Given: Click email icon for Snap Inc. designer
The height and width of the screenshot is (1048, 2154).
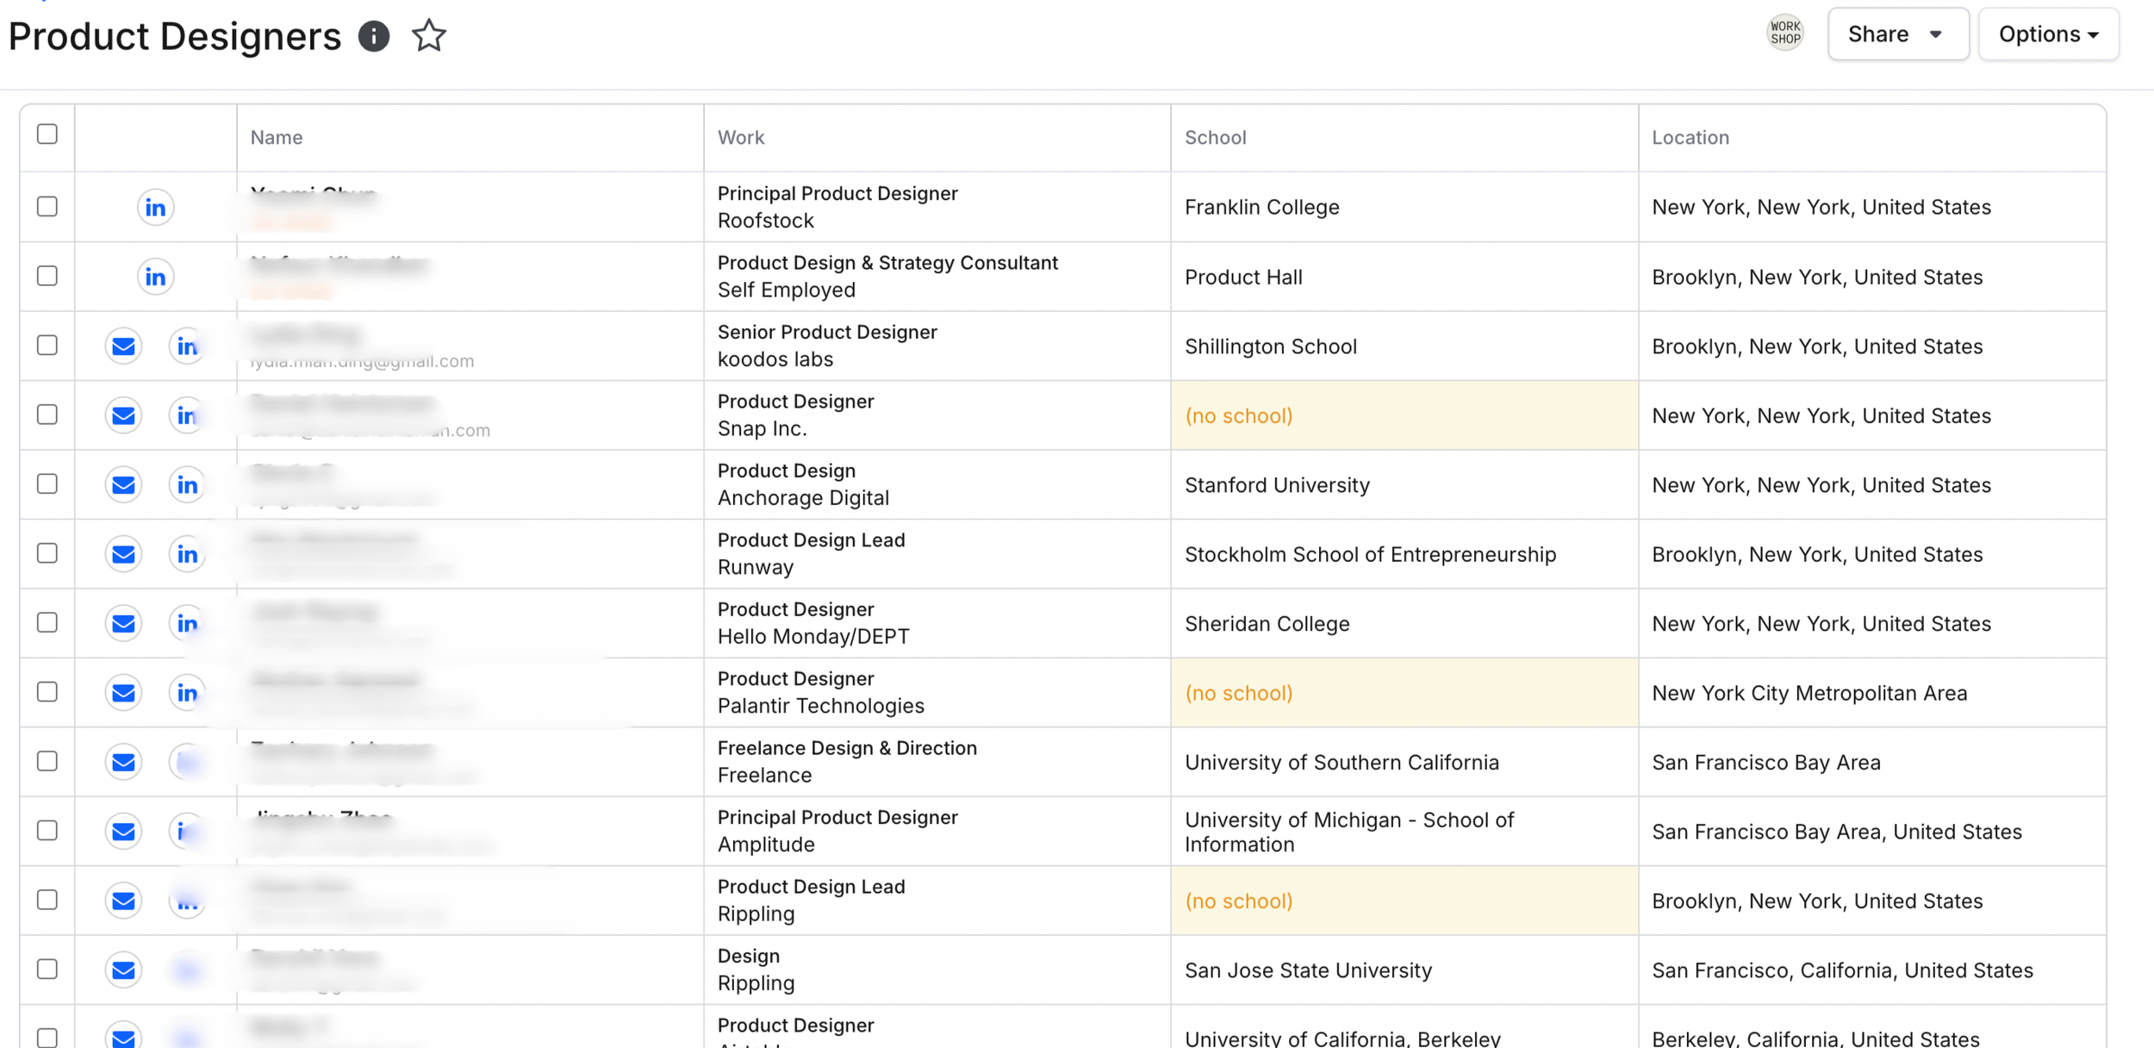Looking at the screenshot, I should click(123, 415).
